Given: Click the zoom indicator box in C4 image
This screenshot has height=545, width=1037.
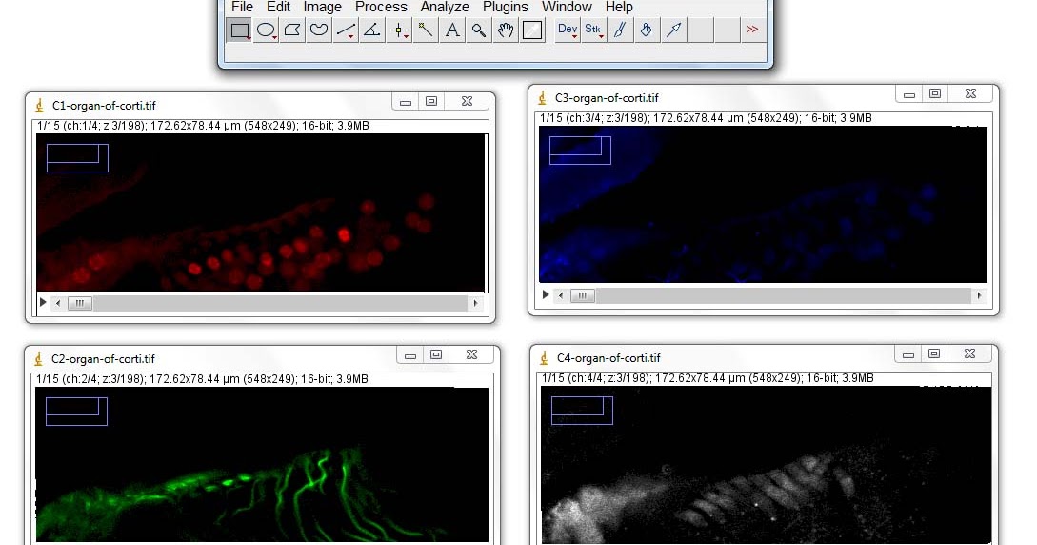Looking at the screenshot, I should [x=582, y=411].
